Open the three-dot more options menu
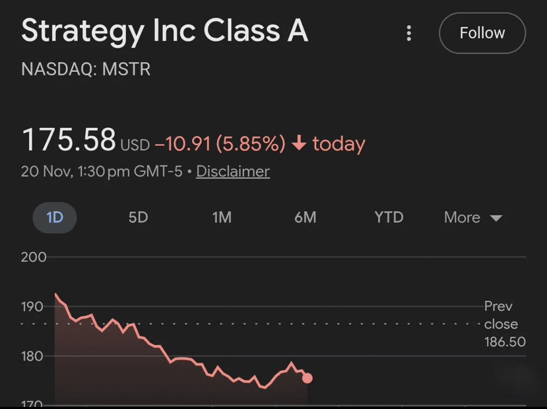Image resolution: width=547 pixels, height=409 pixels. click(x=409, y=33)
